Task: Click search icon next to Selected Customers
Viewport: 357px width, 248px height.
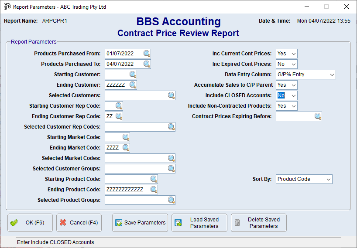Action: coord(171,95)
